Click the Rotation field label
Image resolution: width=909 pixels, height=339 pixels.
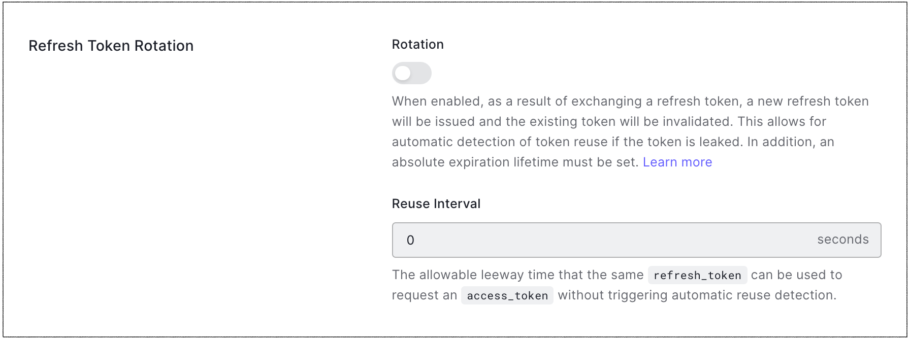click(417, 44)
